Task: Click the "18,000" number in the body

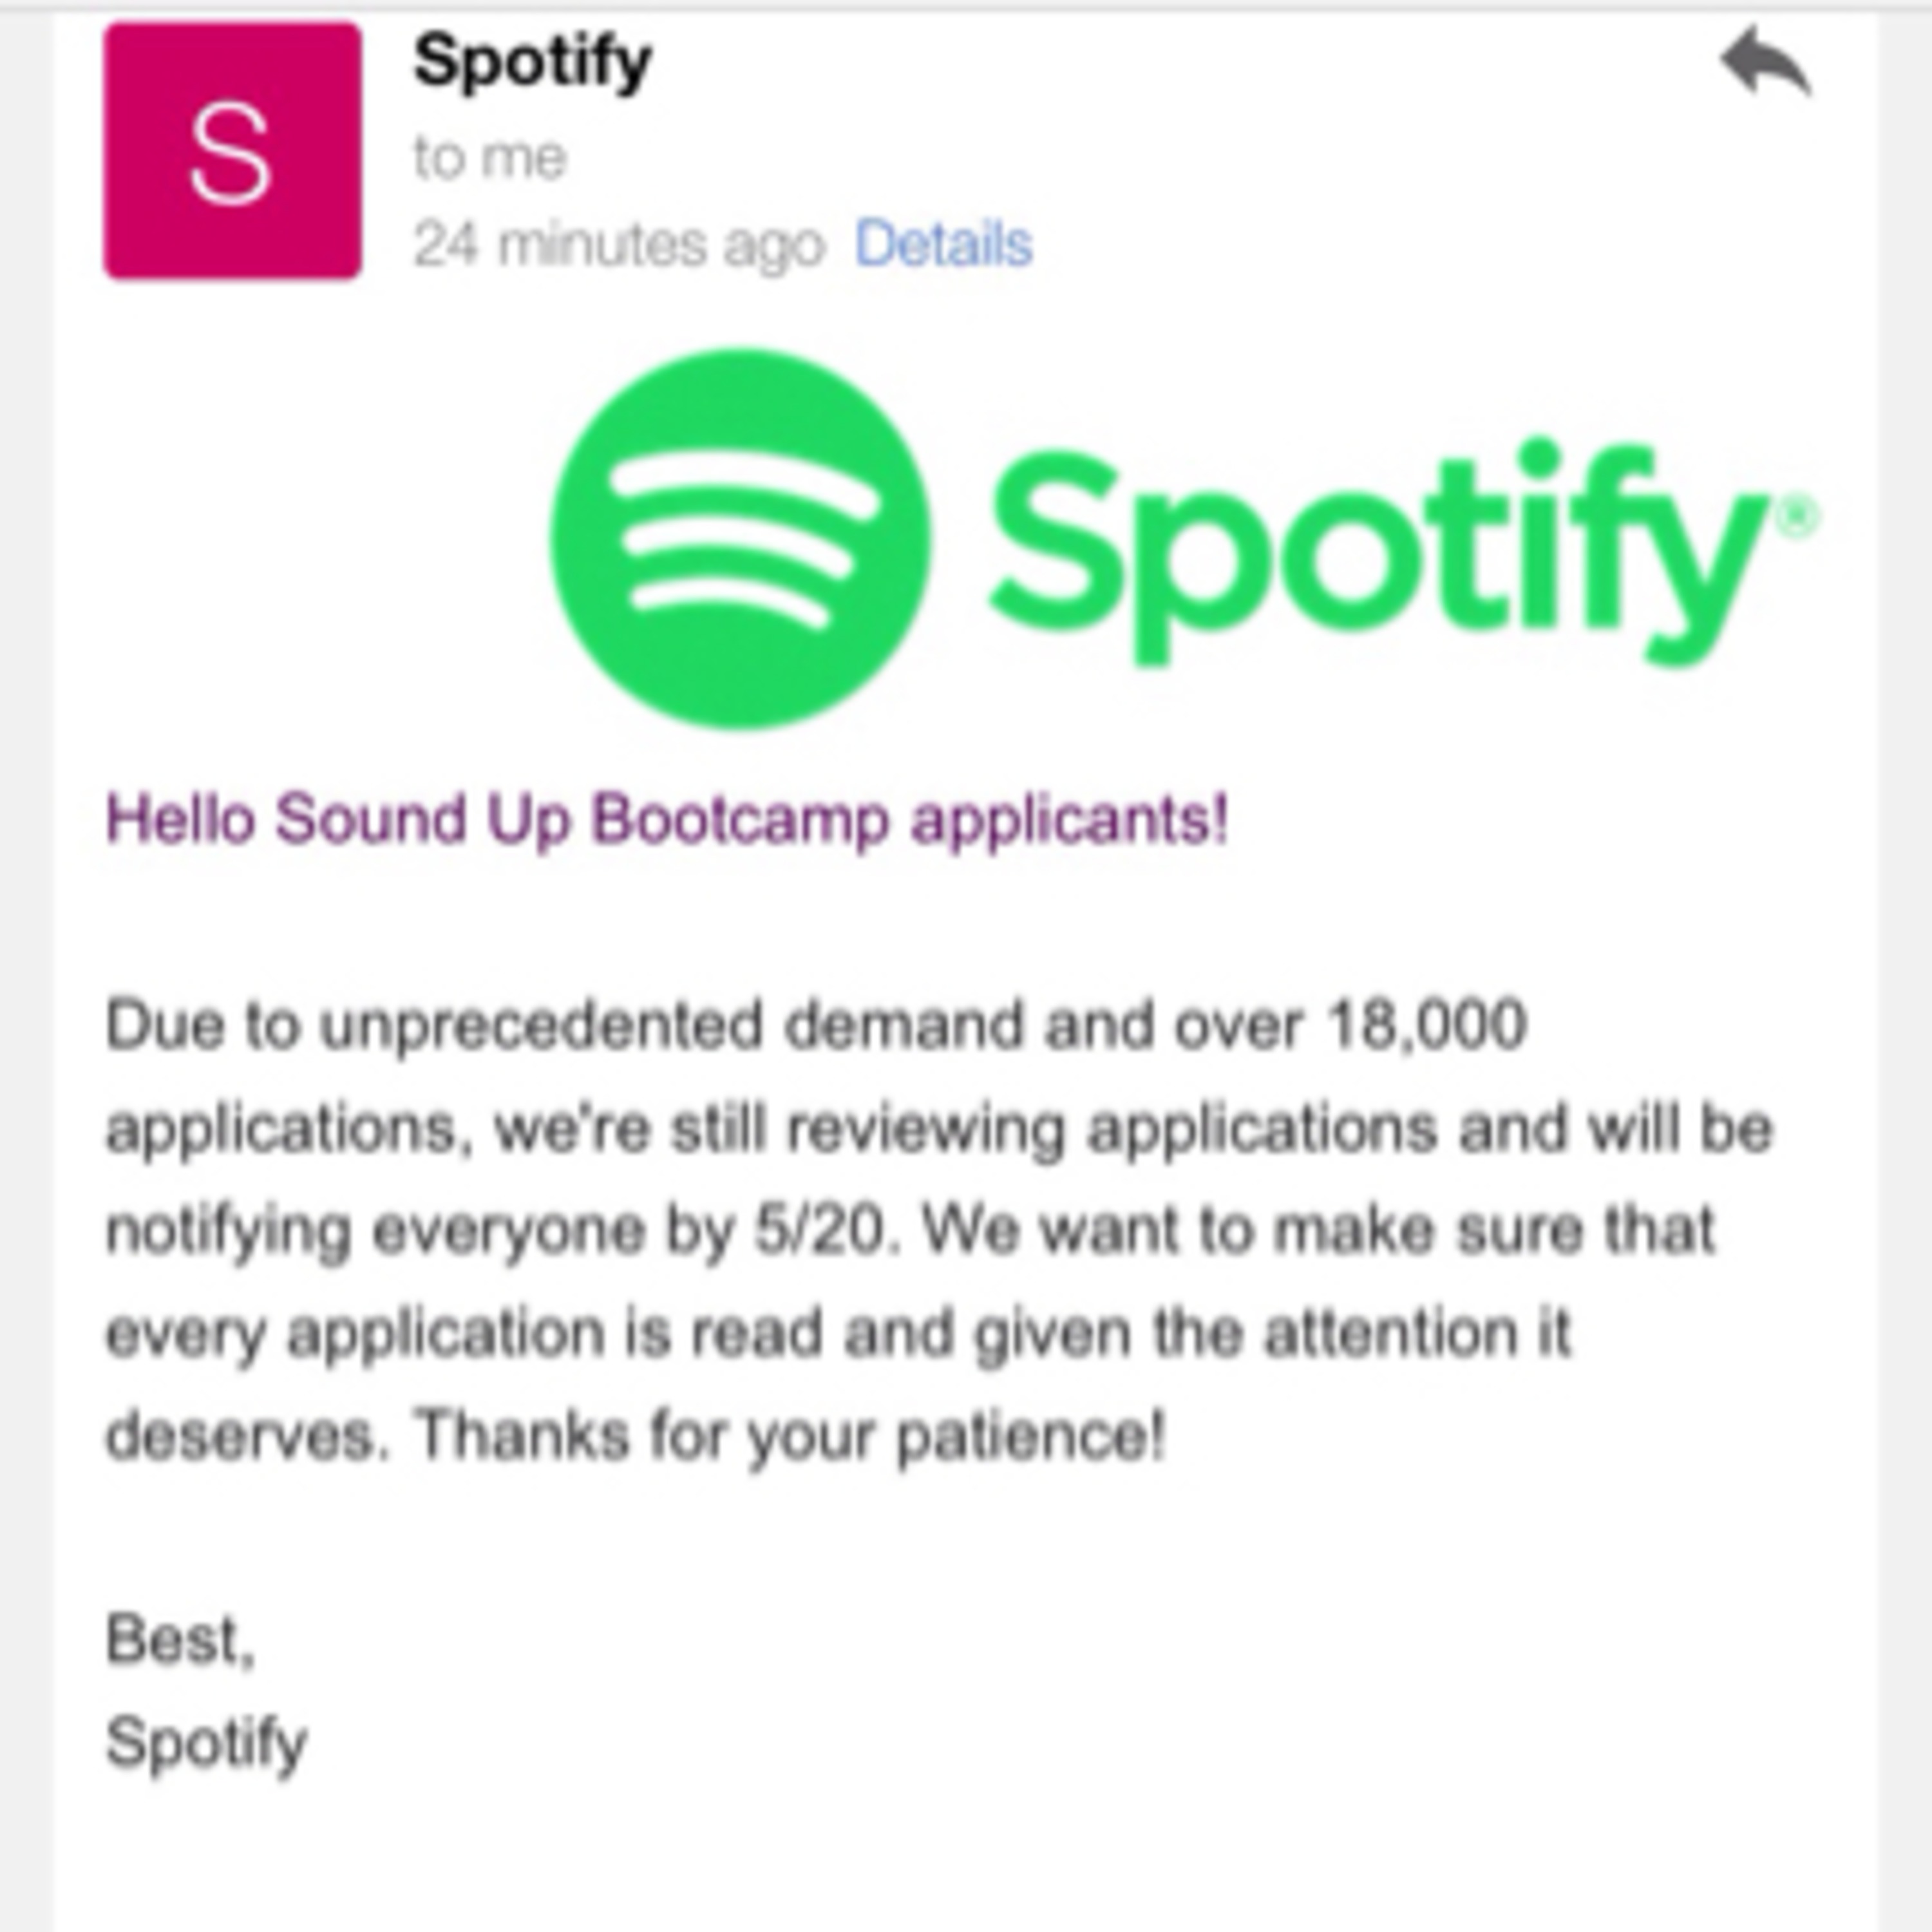Action: click(1426, 1025)
